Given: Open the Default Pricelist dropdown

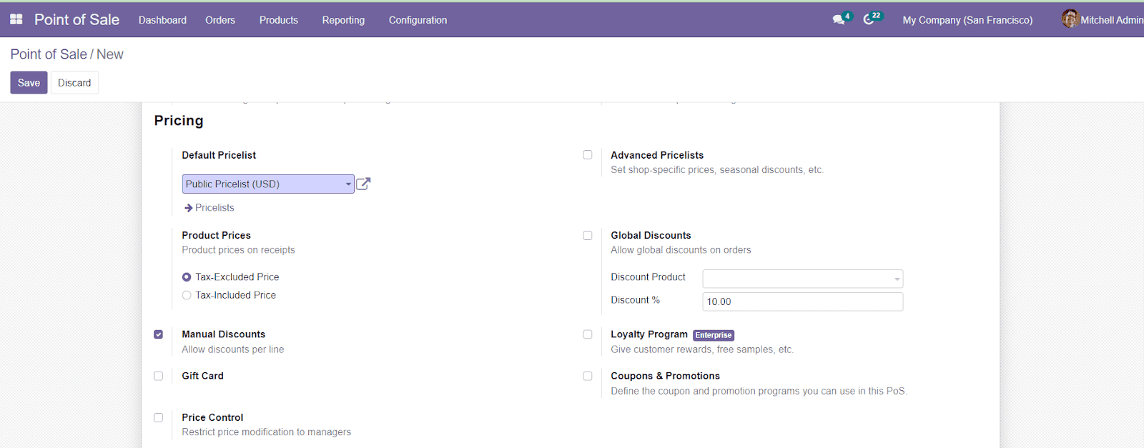Looking at the screenshot, I should (x=268, y=184).
